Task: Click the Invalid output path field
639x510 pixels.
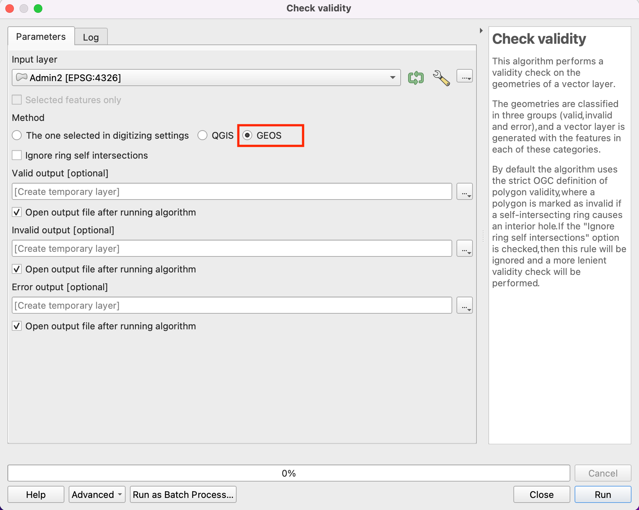Action: [x=232, y=249]
